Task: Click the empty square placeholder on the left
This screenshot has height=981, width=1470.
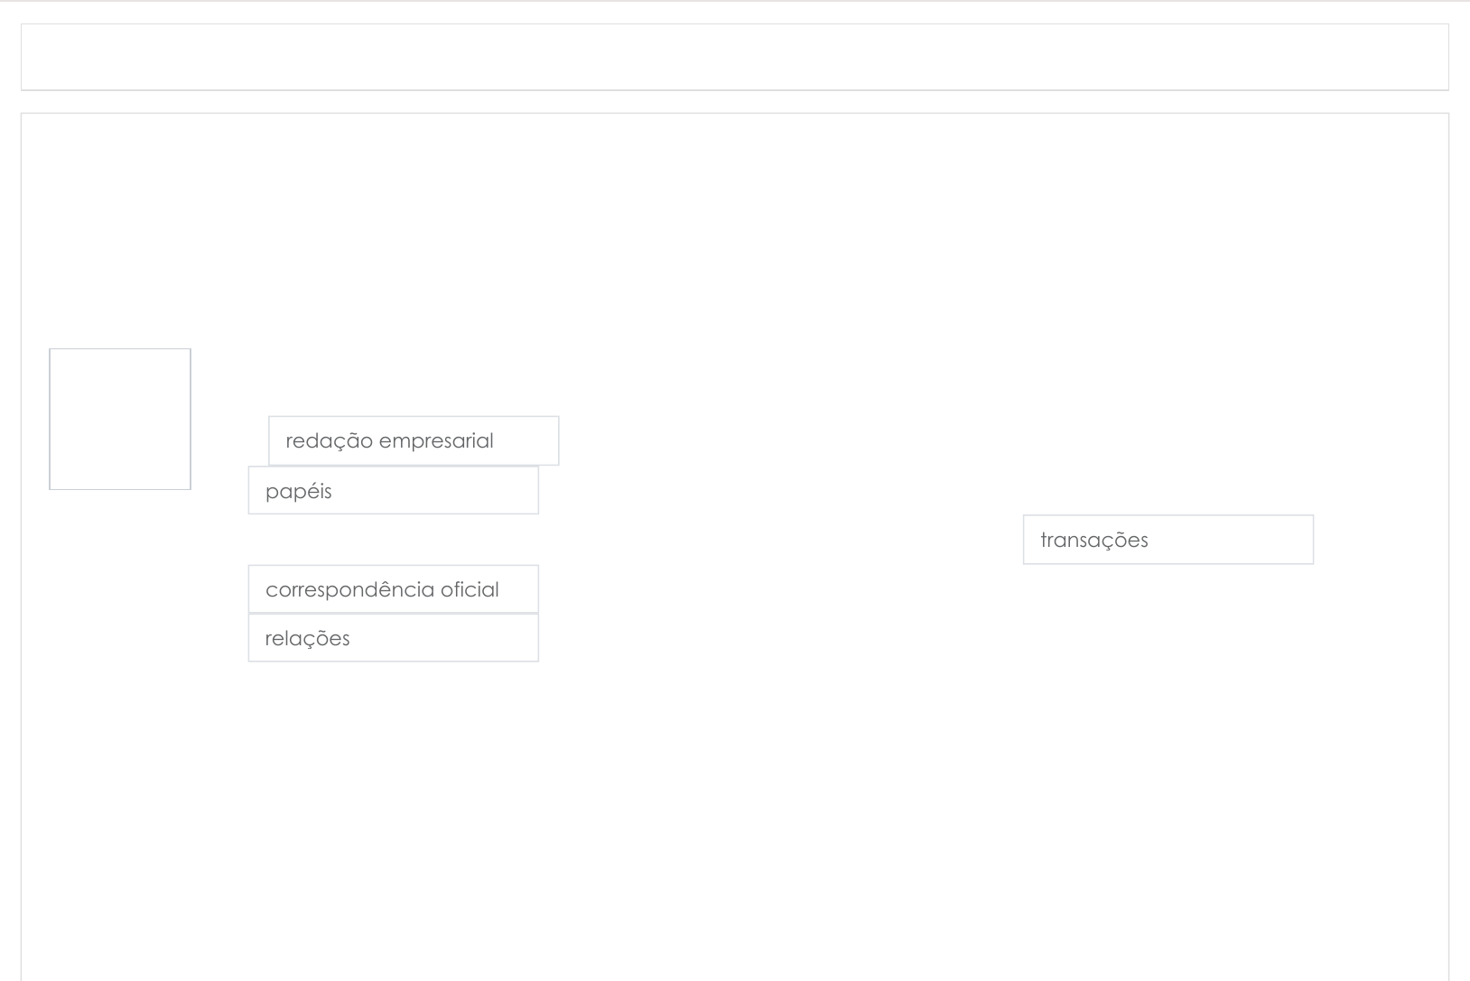Action: coord(120,419)
